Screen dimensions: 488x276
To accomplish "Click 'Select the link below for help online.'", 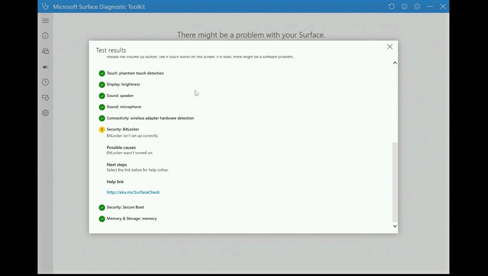I will (138, 170).
